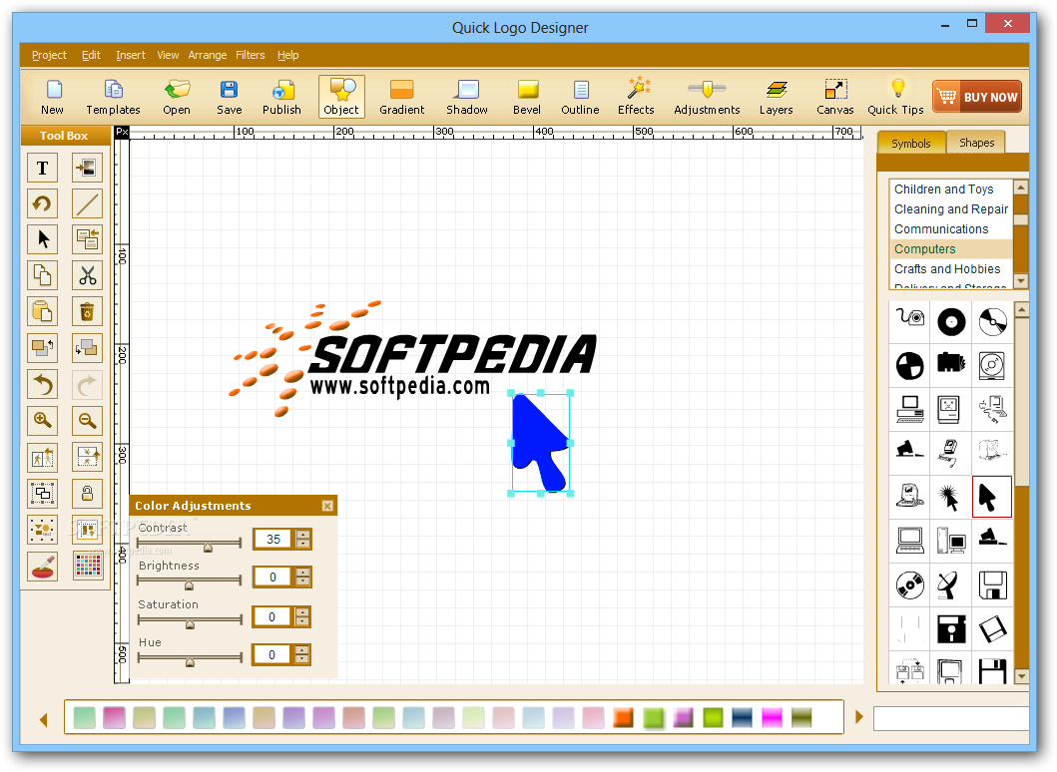Viewport: 1057px width, 772px height.
Task: Select the satellite dish symbol thumbnail
Action: tap(950, 584)
